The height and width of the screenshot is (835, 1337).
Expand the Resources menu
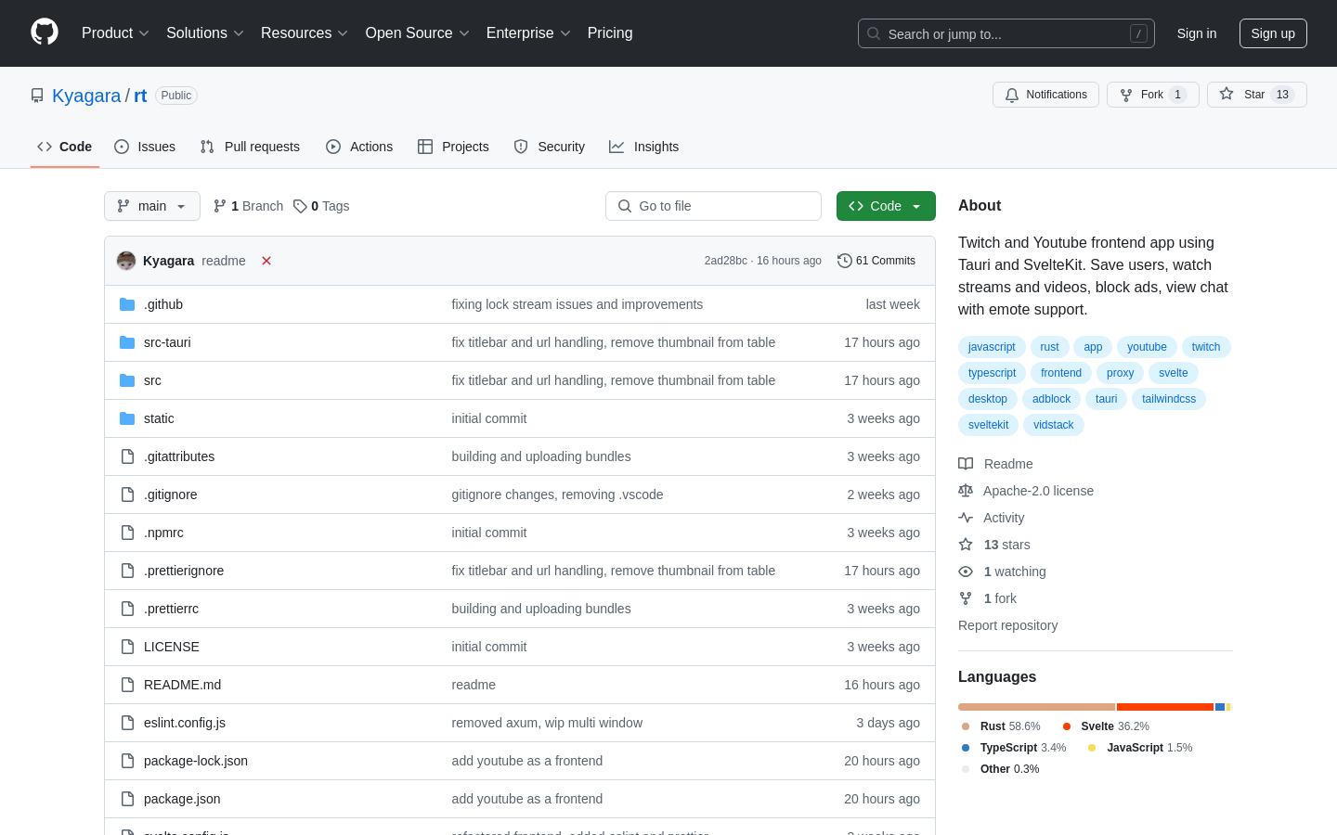point(305,33)
